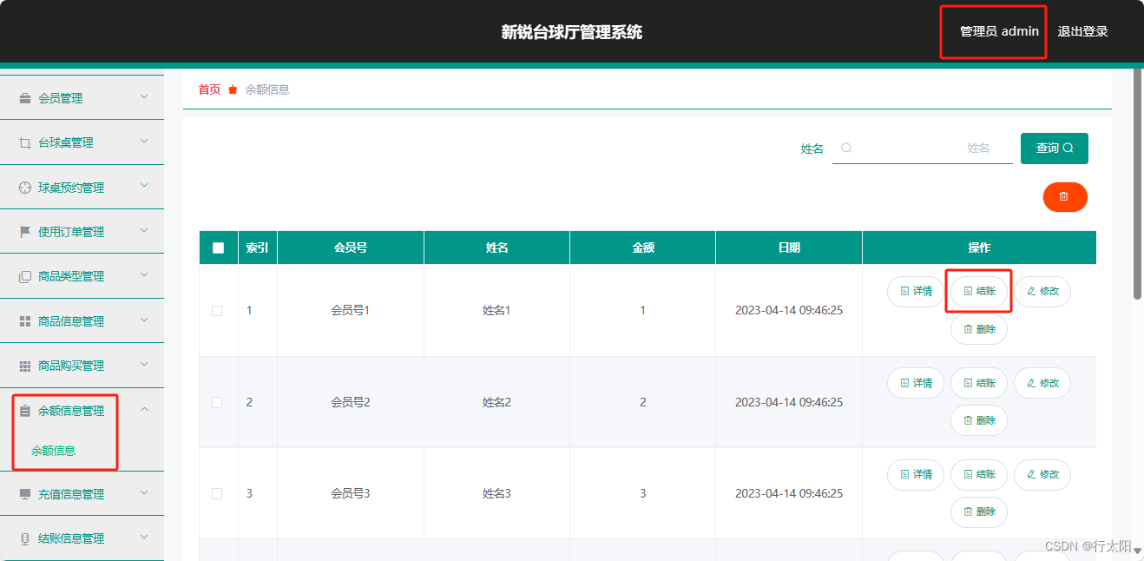Open 台球桌管理 menu label
The width and height of the screenshot is (1144, 561).
click(x=66, y=142)
